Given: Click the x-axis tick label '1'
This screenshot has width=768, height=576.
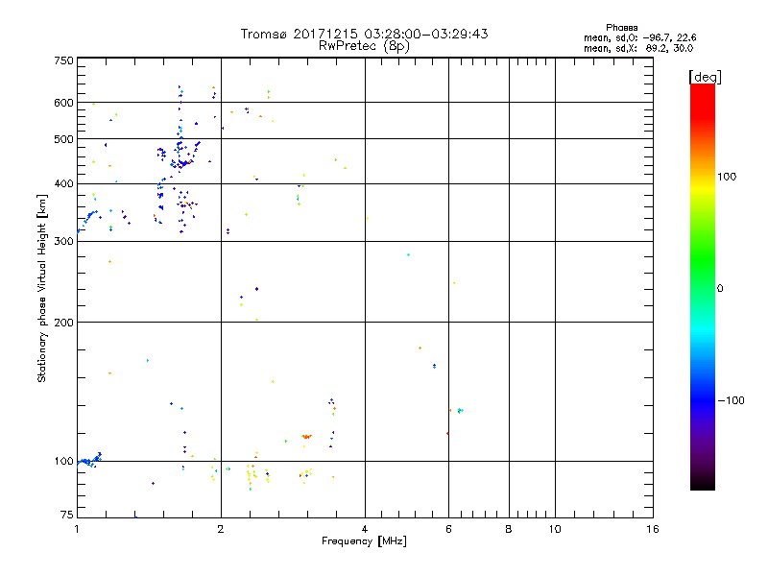Looking at the screenshot, I should 77,529.
